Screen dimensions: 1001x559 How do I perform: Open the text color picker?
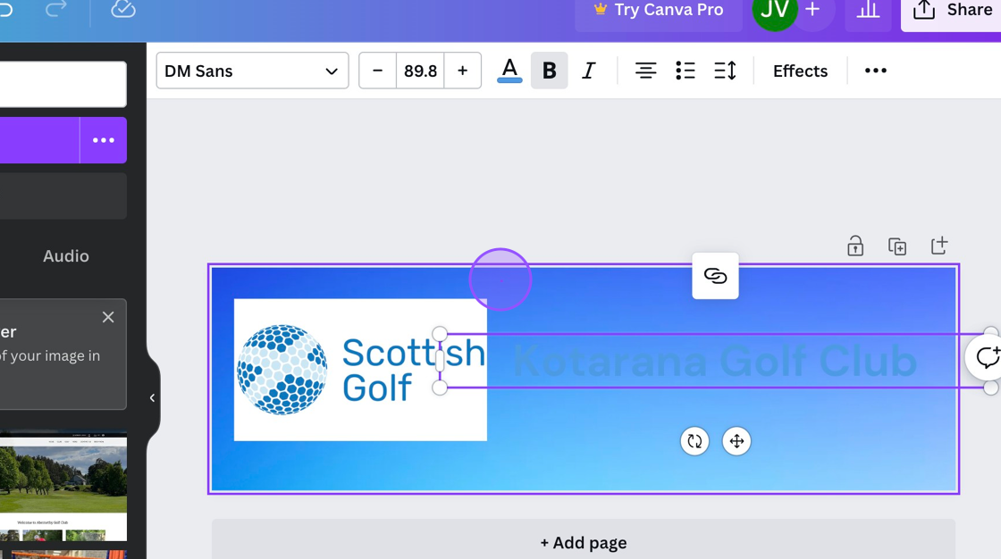(509, 71)
